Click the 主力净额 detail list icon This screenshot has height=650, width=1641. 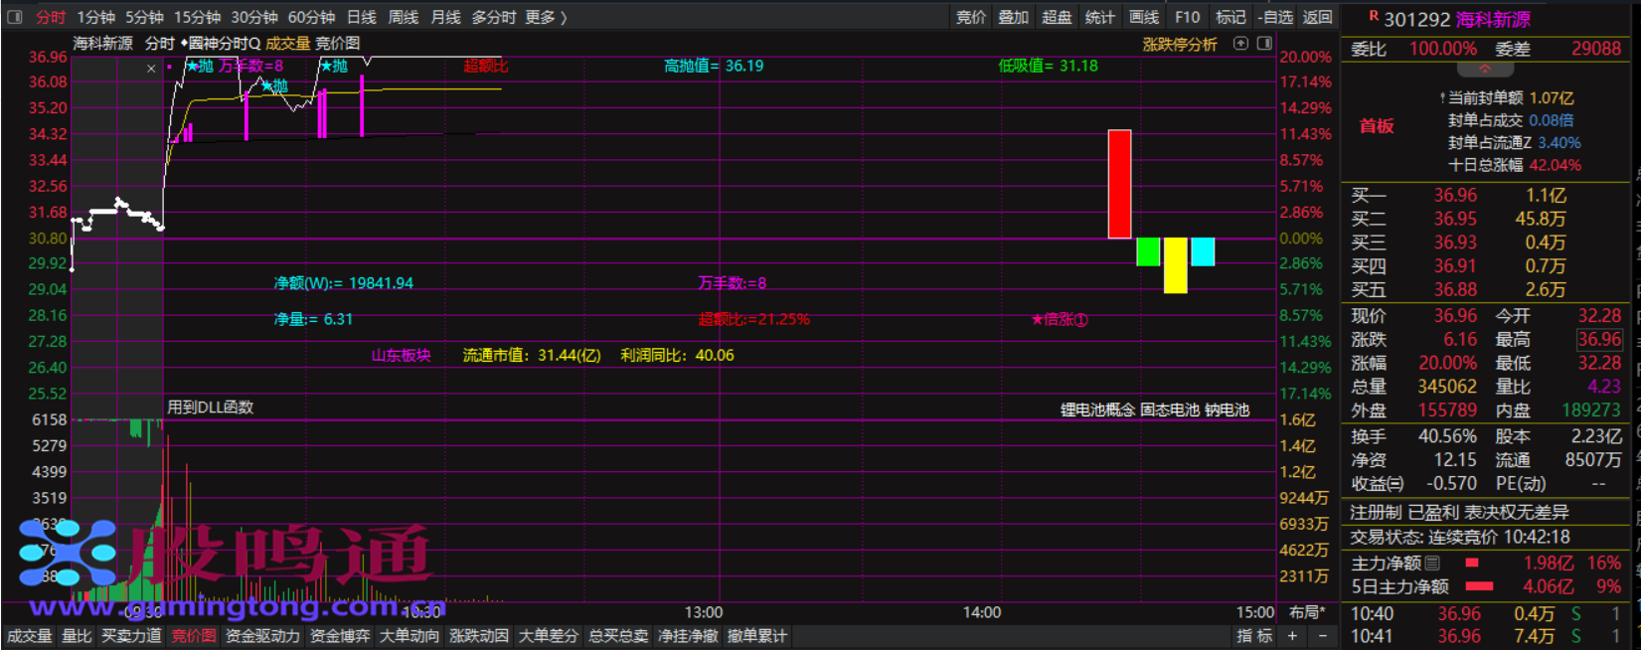click(1432, 564)
